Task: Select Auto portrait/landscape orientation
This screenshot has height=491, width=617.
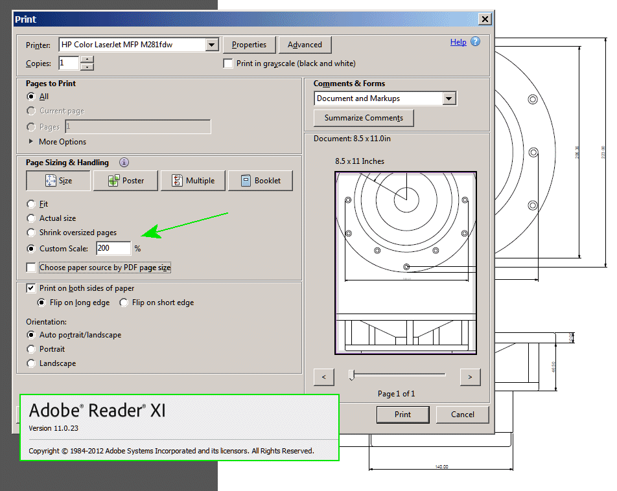Action: (x=31, y=335)
